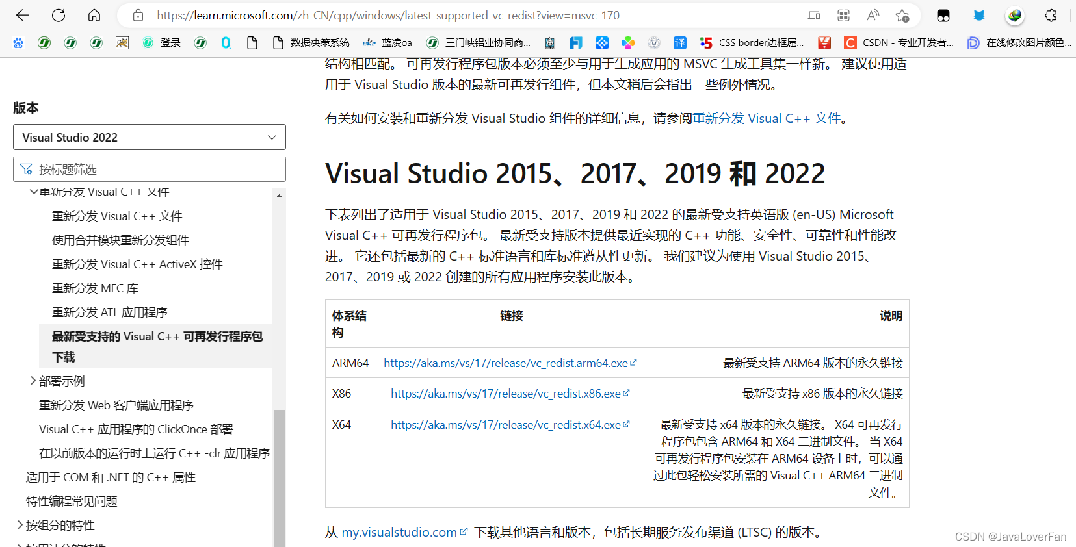This screenshot has height=547, width=1076.
Task: View site information via the lock icon
Action: coord(138,16)
